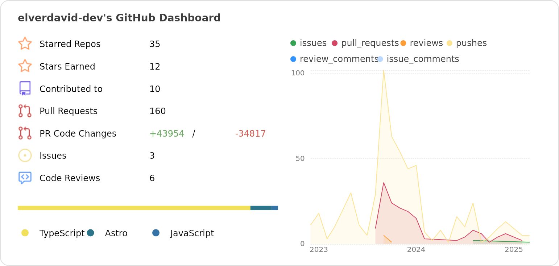The width and height of the screenshot is (559, 266).
Task: Click the Starred Repos label
Action: pyautogui.click(x=70, y=44)
